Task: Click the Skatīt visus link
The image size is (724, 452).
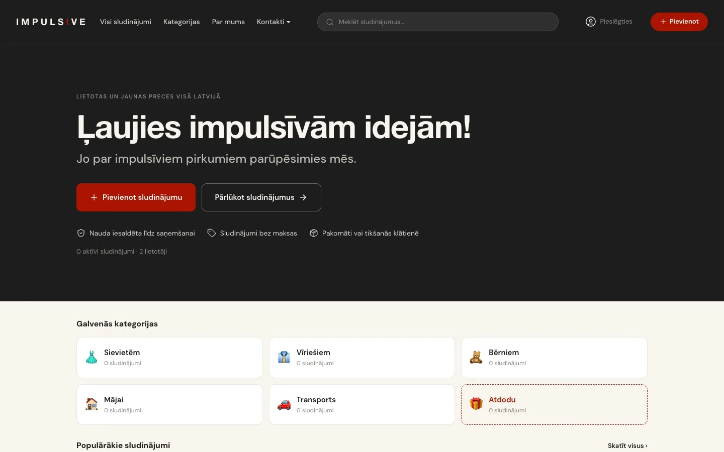Action: pos(627,446)
